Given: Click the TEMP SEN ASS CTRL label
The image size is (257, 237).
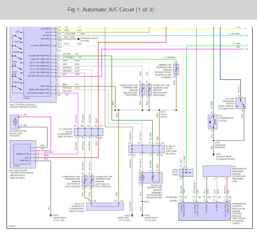Looking at the screenshot, I should click(39, 89).
